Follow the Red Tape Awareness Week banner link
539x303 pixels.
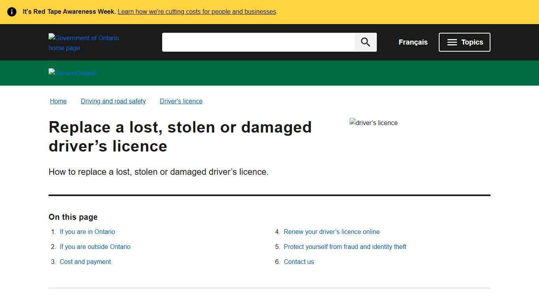coord(197,11)
